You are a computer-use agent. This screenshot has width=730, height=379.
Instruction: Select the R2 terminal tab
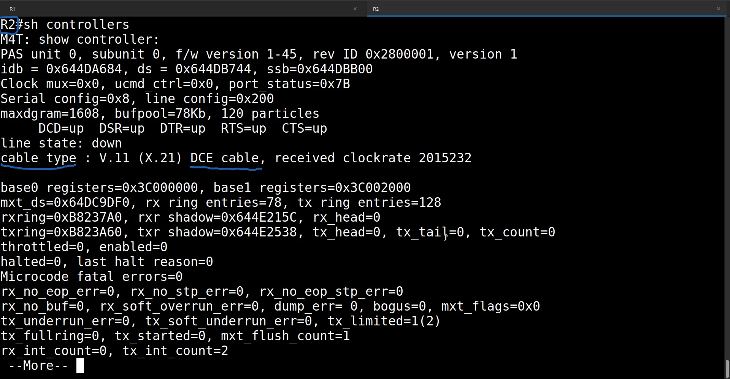click(547, 9)
